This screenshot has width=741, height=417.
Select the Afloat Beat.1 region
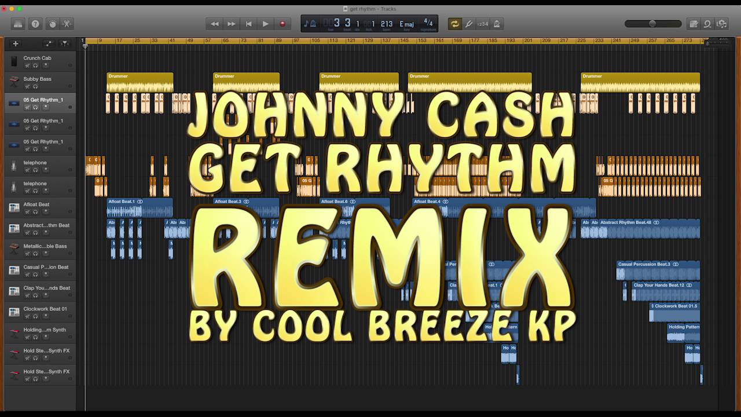tap(140, 208)
